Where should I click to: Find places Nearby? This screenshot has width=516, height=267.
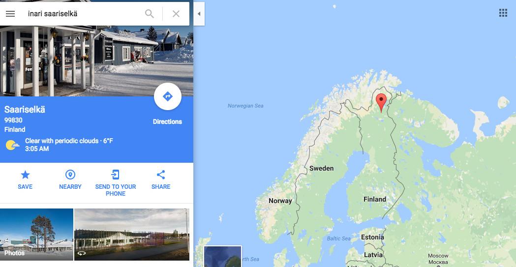(70, 179)
